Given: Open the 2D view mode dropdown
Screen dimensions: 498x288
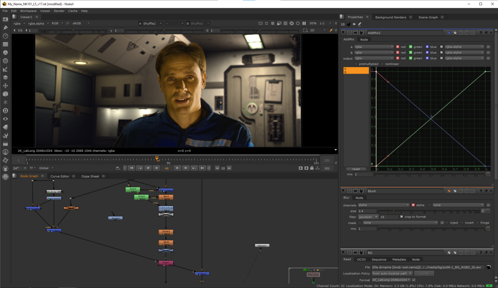Looking at the screenshot, I should 318,31.
